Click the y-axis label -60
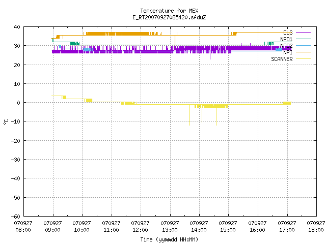The width and height of the screenshot is (326, 244). tap(16, 217)
